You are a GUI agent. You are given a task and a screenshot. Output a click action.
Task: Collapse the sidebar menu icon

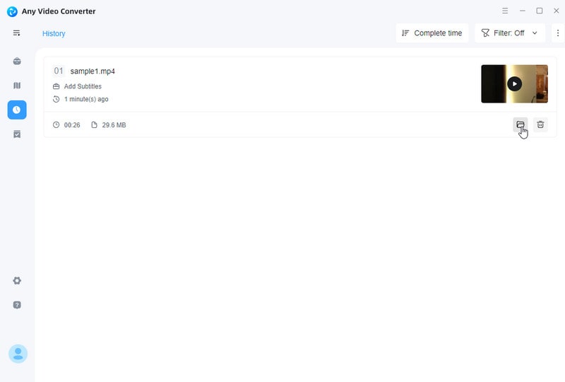16,33
